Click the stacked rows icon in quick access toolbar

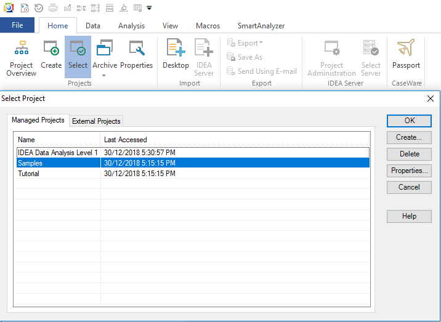(x=110, y=8)
